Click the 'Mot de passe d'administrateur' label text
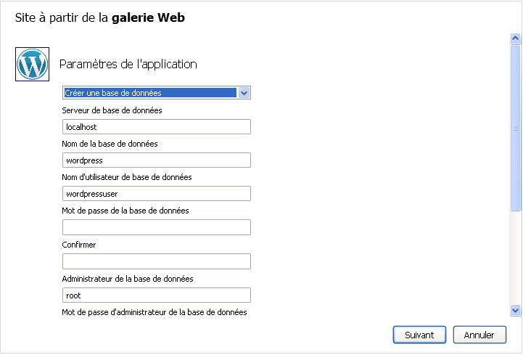Viewport: 523px width, 355px height. (155, 312)
